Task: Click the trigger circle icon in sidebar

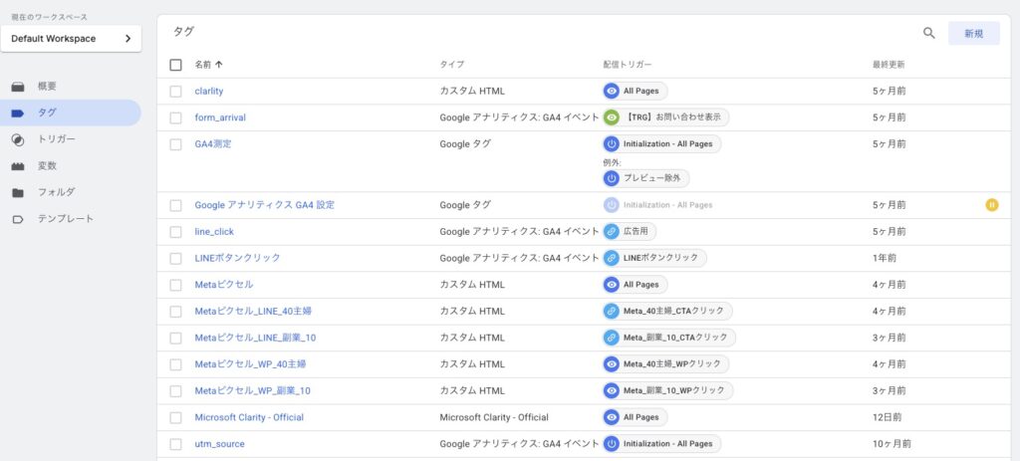Action: (18, 139)
